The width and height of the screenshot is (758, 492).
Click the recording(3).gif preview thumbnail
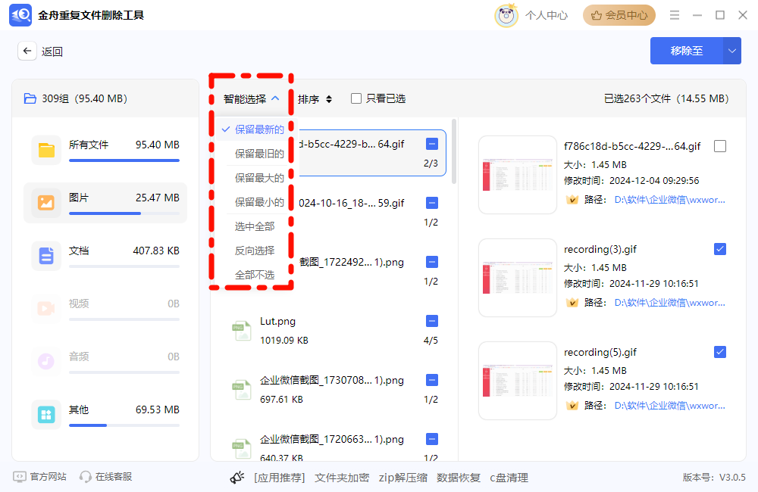coord(518,278)
